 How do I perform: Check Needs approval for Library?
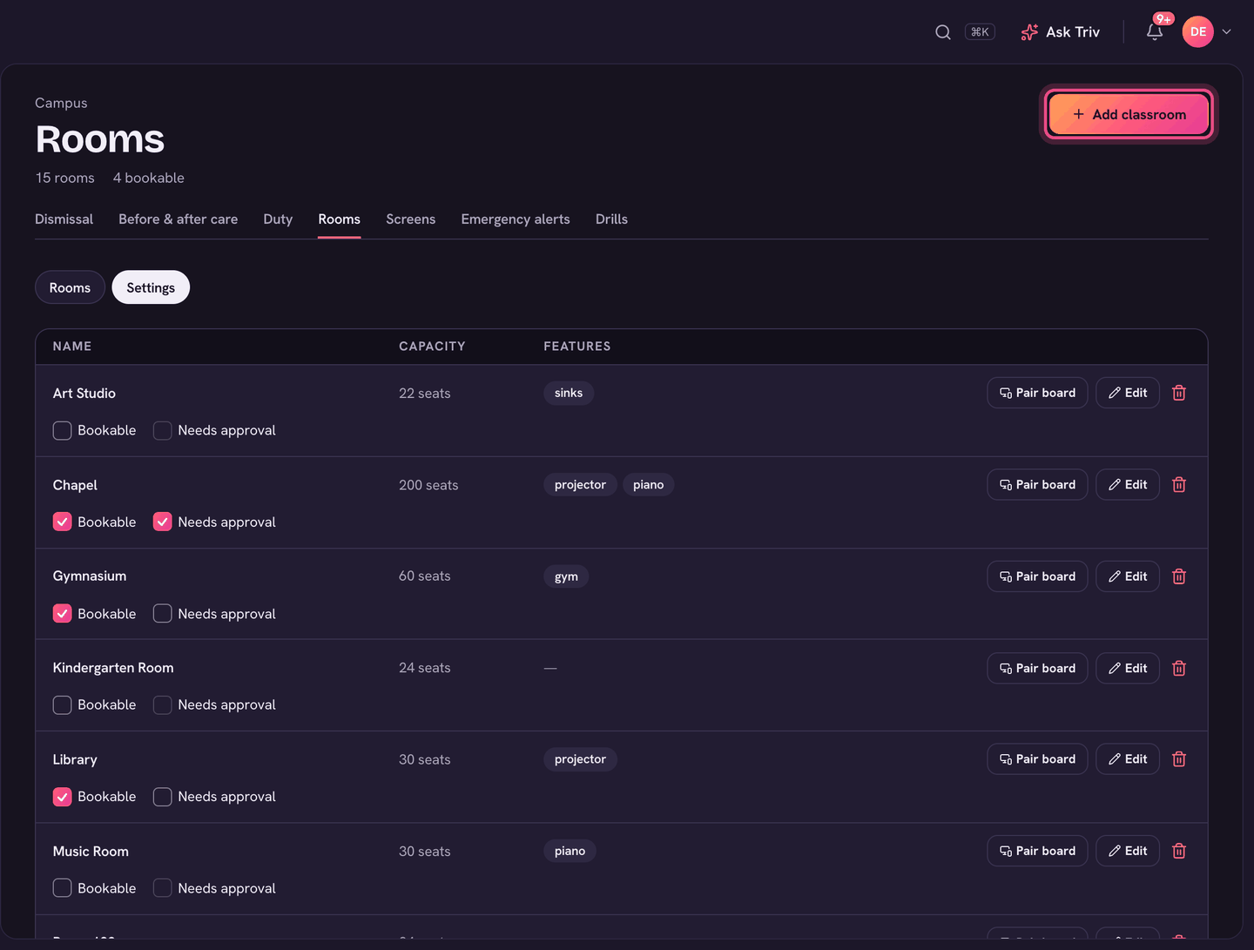click(x=163, y=797)
